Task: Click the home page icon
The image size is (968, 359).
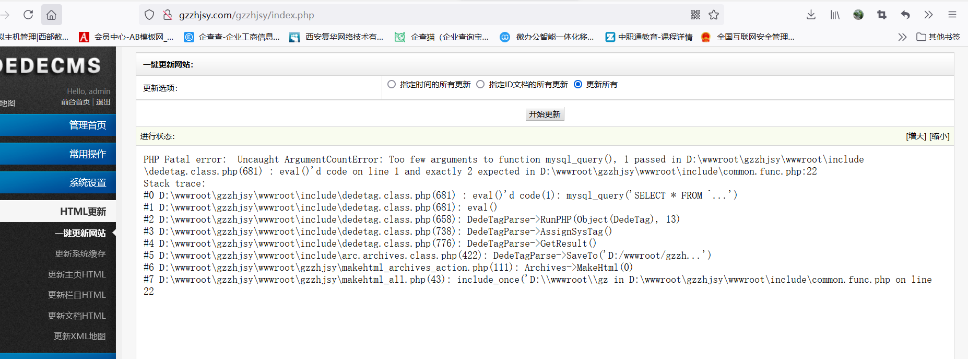Action: click(x=51, y=15)
